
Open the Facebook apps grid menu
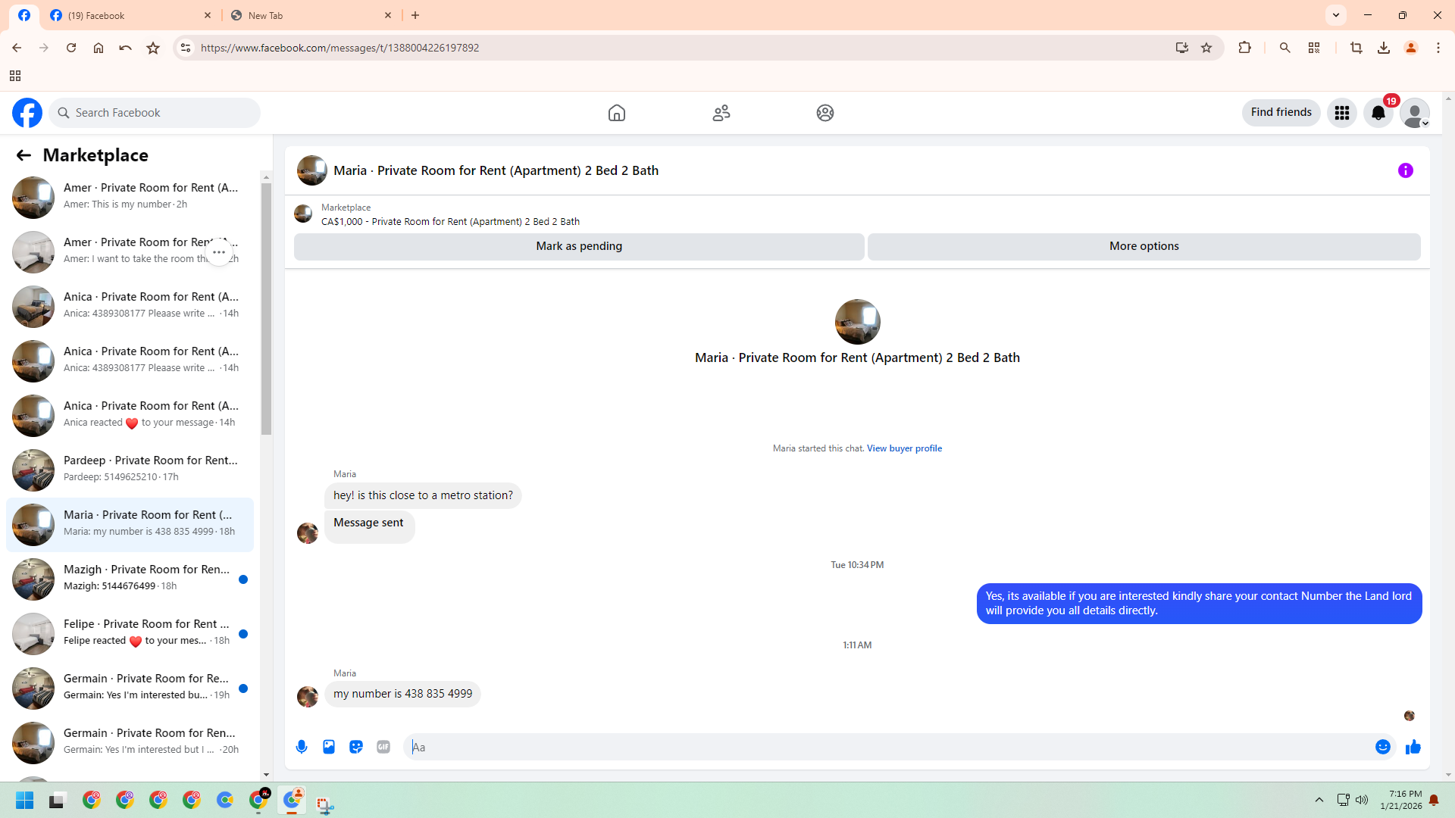click(x=1341, y=113)
